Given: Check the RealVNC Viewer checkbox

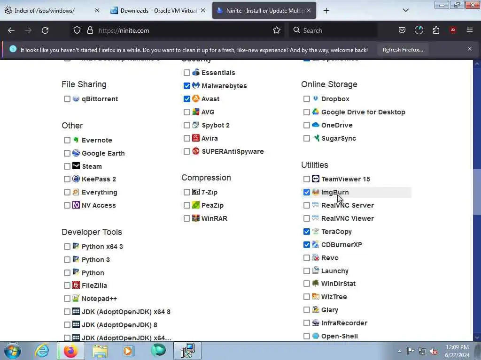Looking at the screenshot, I should 306,218.
